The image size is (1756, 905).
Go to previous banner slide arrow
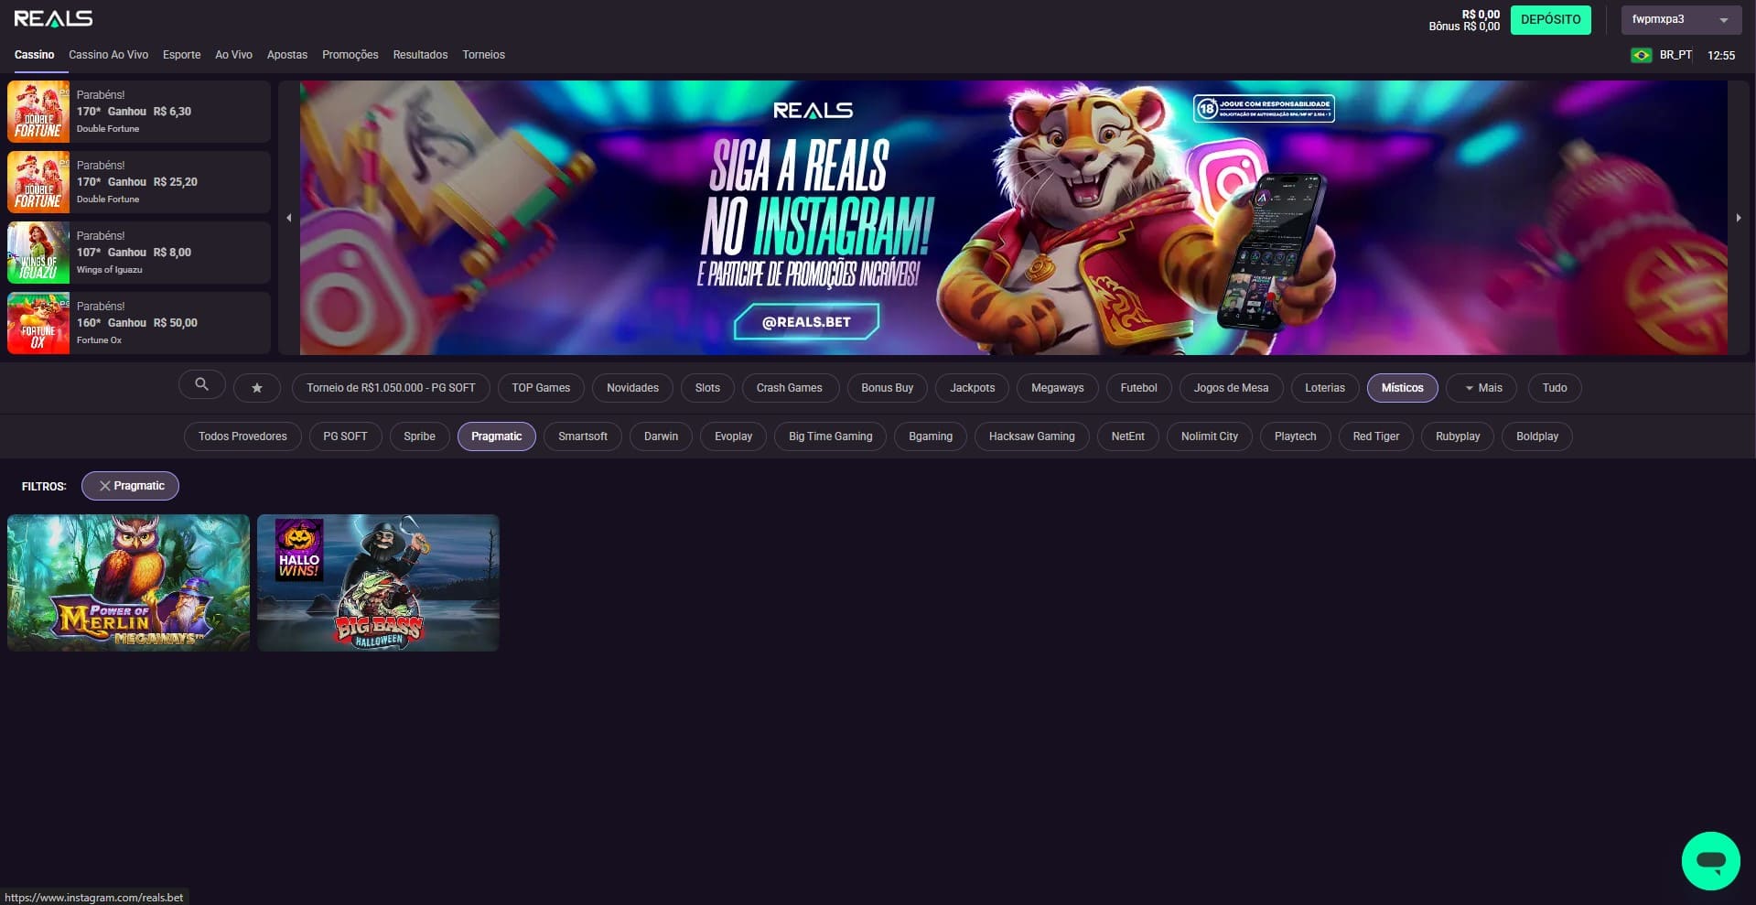click(x=289, y=218)
